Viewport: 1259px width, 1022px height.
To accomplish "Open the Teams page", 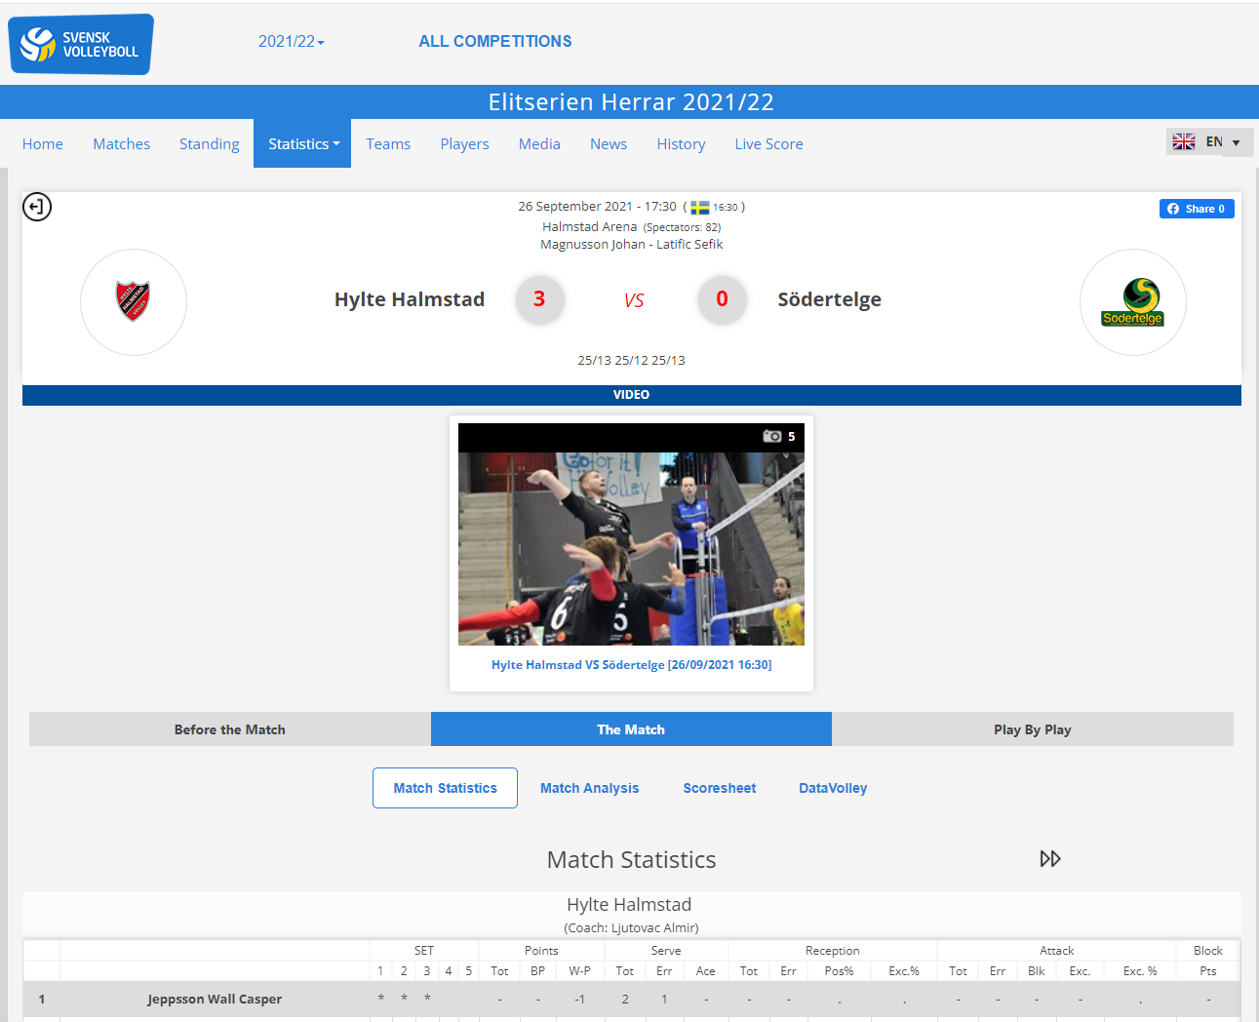I will pyautogui.click(x=388, y=144).
